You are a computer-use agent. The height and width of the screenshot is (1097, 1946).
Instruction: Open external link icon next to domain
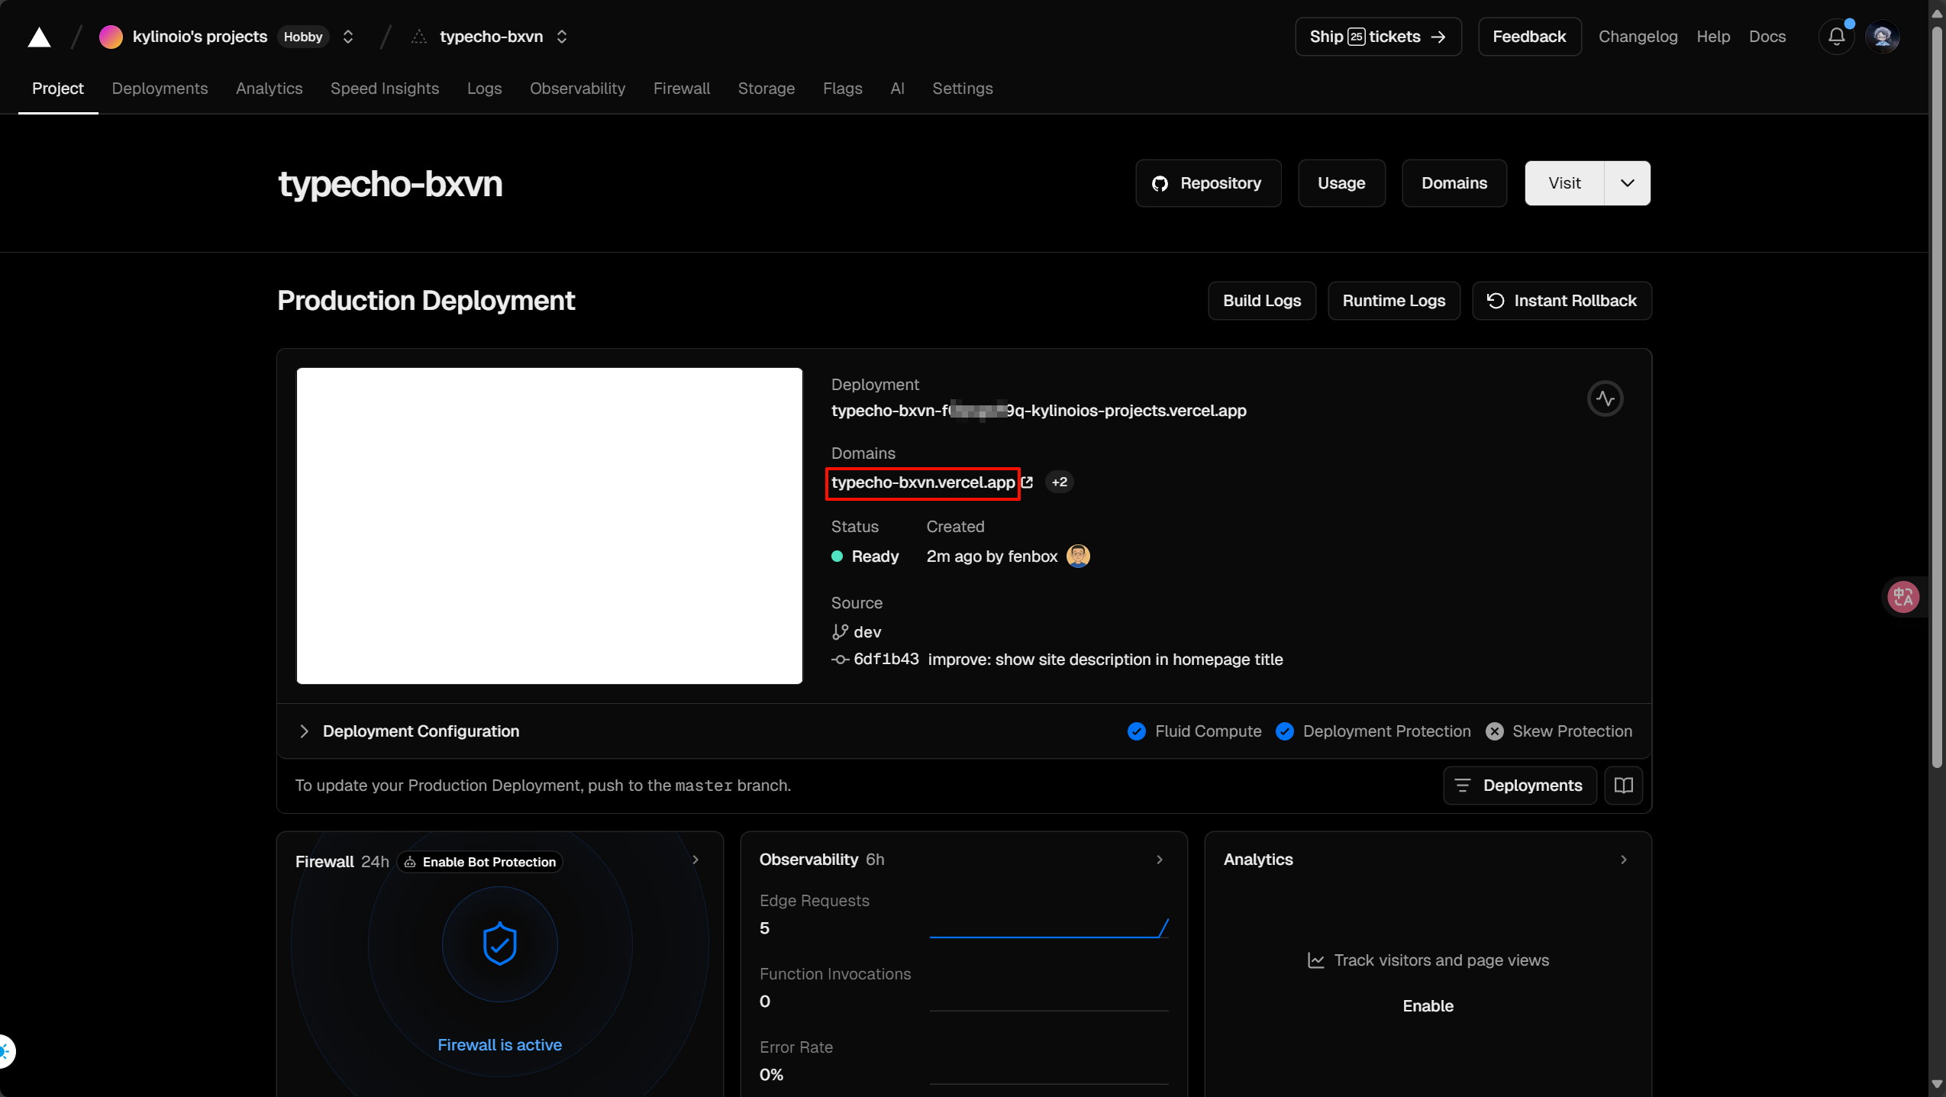coord(1028,482)
